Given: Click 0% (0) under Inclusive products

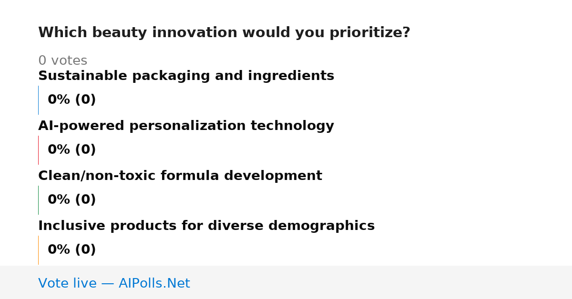Looking at the screenshot, I should [71, 250].
